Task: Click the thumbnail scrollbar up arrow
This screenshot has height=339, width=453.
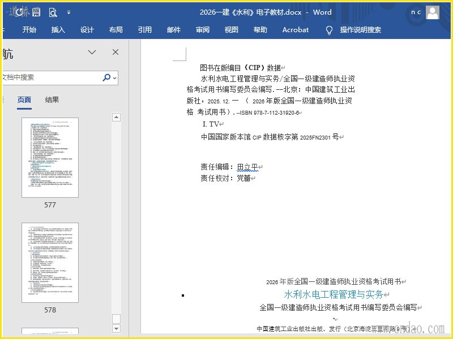Action: click(x=116, y=117)
